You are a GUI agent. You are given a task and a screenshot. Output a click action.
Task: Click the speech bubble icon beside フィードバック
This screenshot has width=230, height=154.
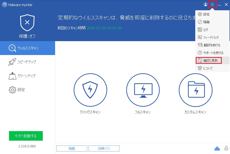tap(200, 37)
